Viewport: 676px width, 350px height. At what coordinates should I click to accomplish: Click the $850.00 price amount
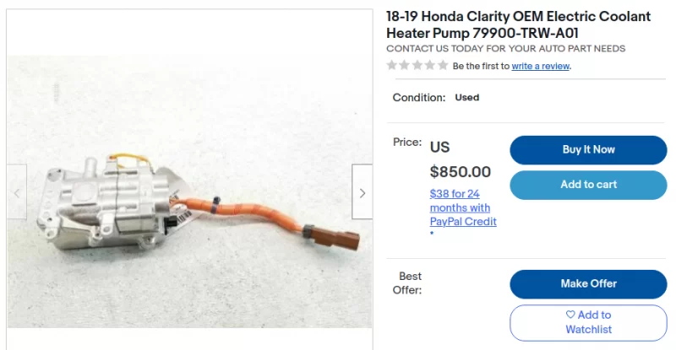pyautogui.click(x=460, y=172)
